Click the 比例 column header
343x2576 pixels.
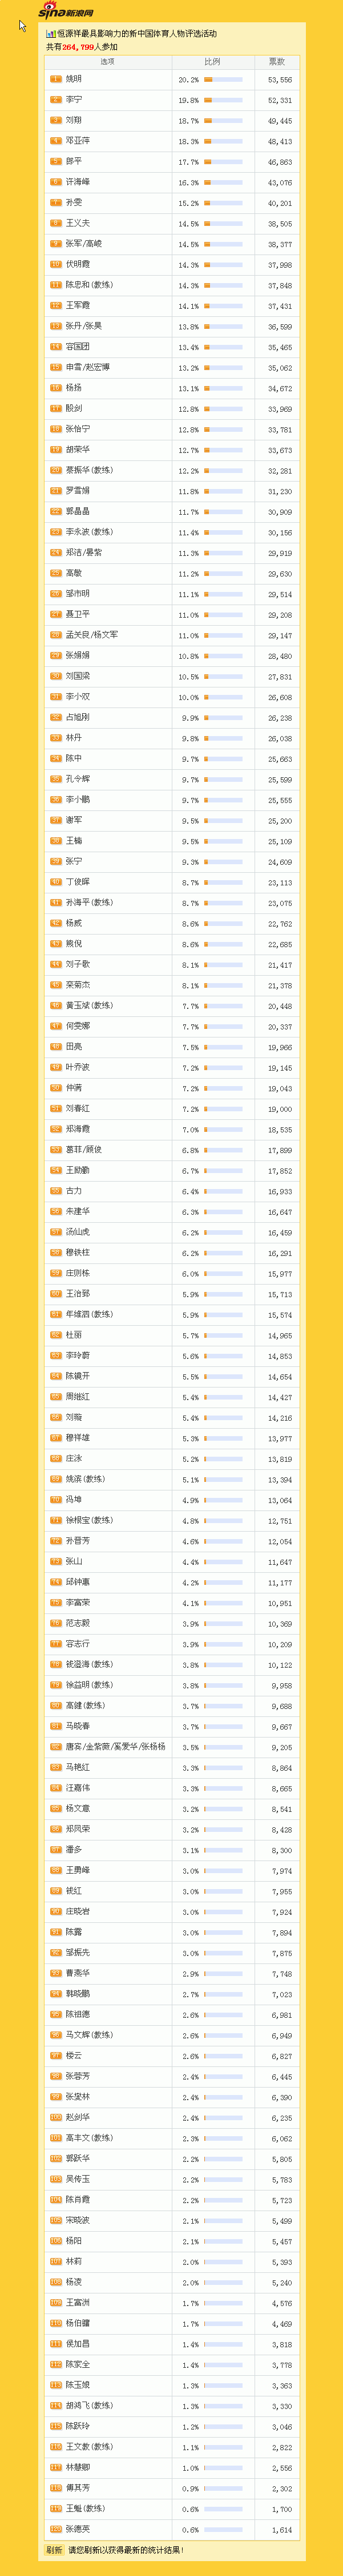(212, 62)
